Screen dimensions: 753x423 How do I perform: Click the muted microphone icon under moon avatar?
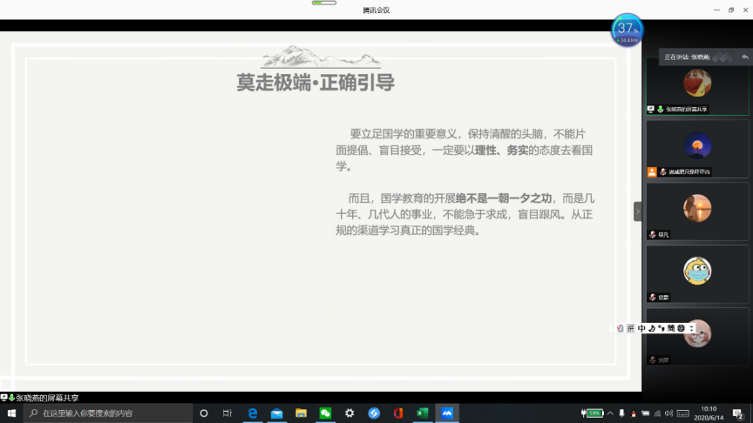coord(662,172)
